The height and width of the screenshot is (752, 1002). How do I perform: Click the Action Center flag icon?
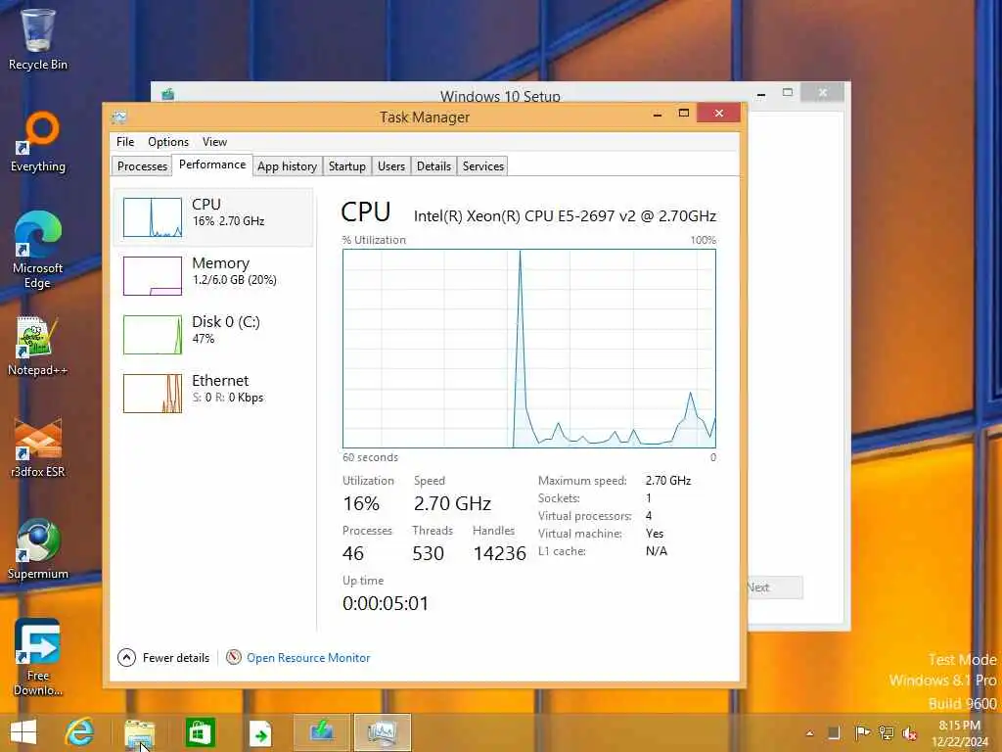[x=862, y=732]
